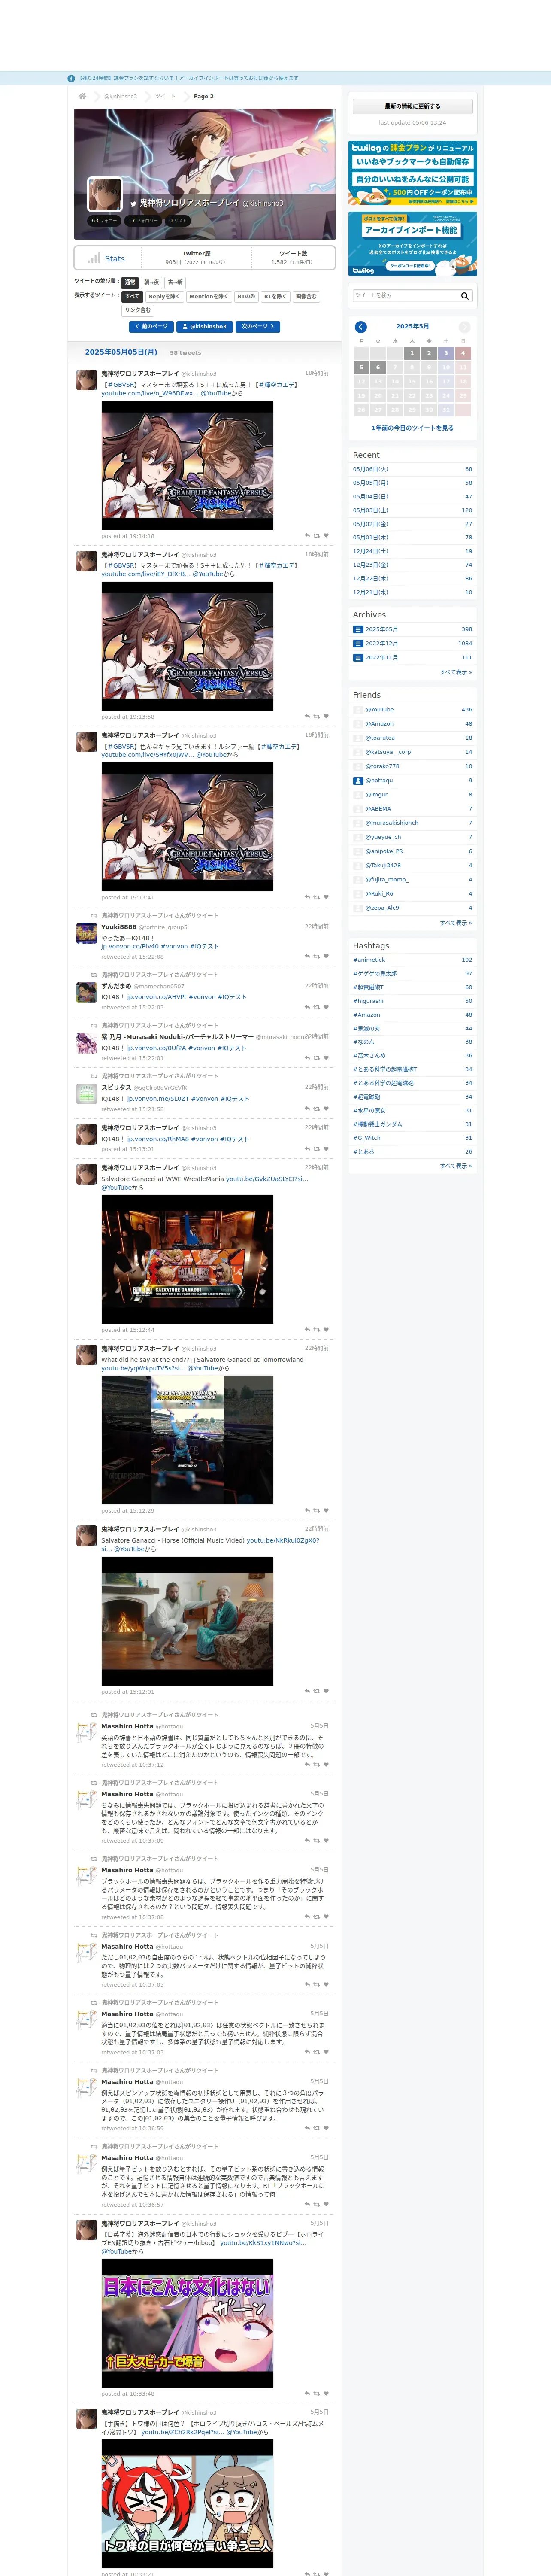This screenshot has width=551, height=2576.
Task: Toggle the Mentionを除く filter
Action: [209, 297]
